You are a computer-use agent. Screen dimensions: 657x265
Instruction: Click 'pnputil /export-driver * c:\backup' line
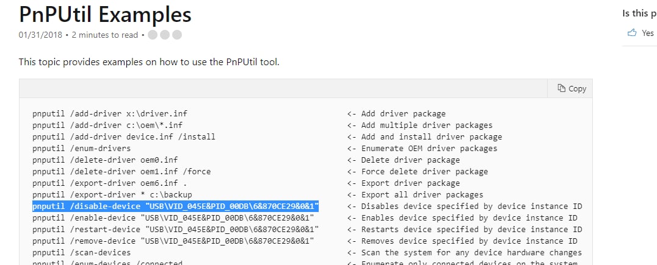pos(112,195)
